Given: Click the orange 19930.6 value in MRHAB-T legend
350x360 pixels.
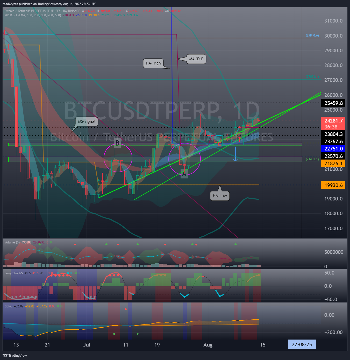Looking at the screenshot, I should (x=94, y=15).
